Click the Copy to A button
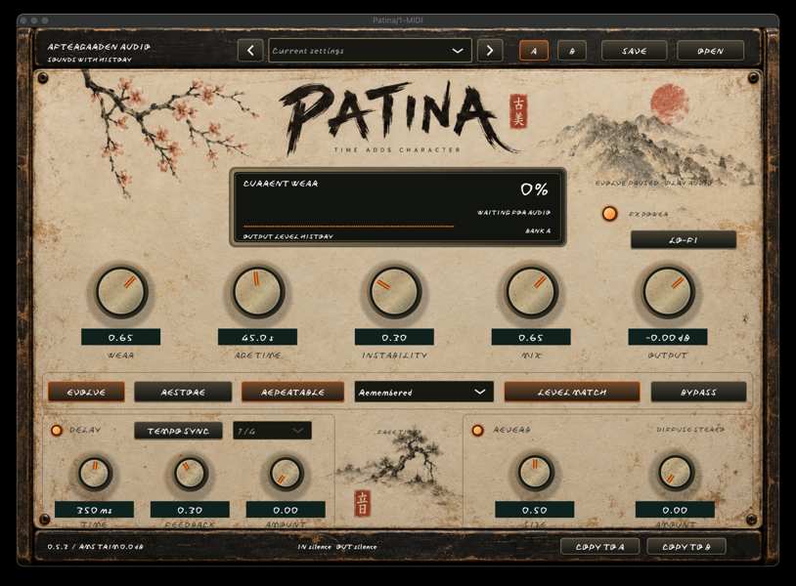The image size is (796, 586). (599, 547)
